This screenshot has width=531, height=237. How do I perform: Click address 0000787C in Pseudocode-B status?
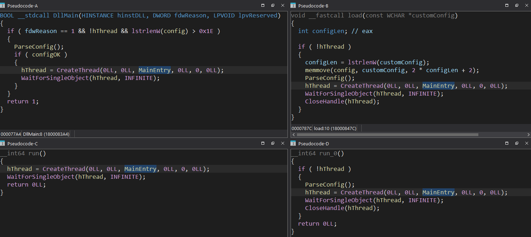pos(302,128)
